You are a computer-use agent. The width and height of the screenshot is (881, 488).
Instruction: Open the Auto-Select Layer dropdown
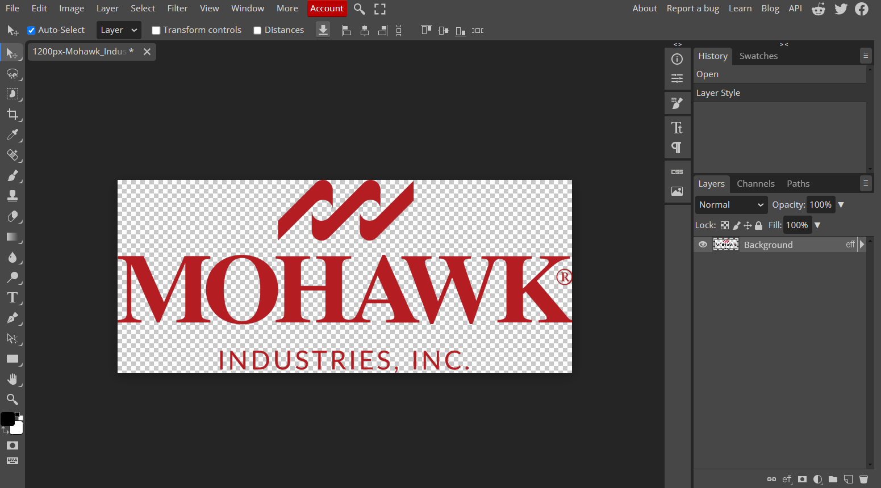pos(119,30)
